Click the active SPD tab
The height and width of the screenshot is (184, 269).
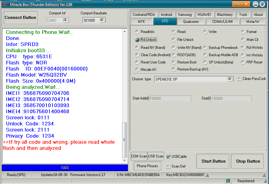tap(165, 21)
